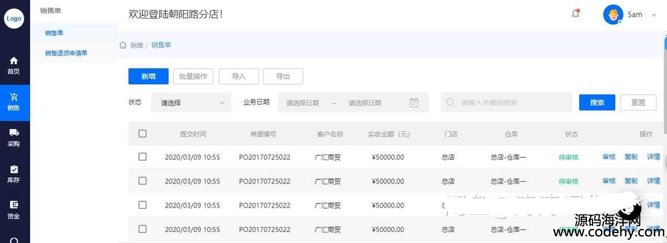The height and width of the screenshot is (243, 667).
Task: Click the end date field
Action: [365, 103]
